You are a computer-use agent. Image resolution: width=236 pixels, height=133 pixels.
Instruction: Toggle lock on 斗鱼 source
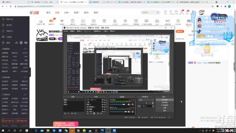[105, 102]
